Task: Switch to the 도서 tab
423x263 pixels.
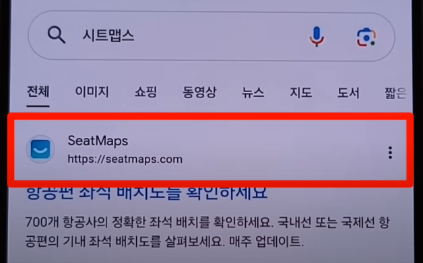Action: [348, 93]
